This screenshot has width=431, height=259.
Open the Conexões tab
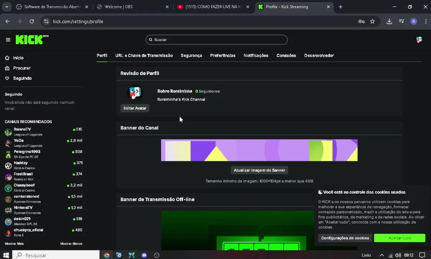(286, 55)
